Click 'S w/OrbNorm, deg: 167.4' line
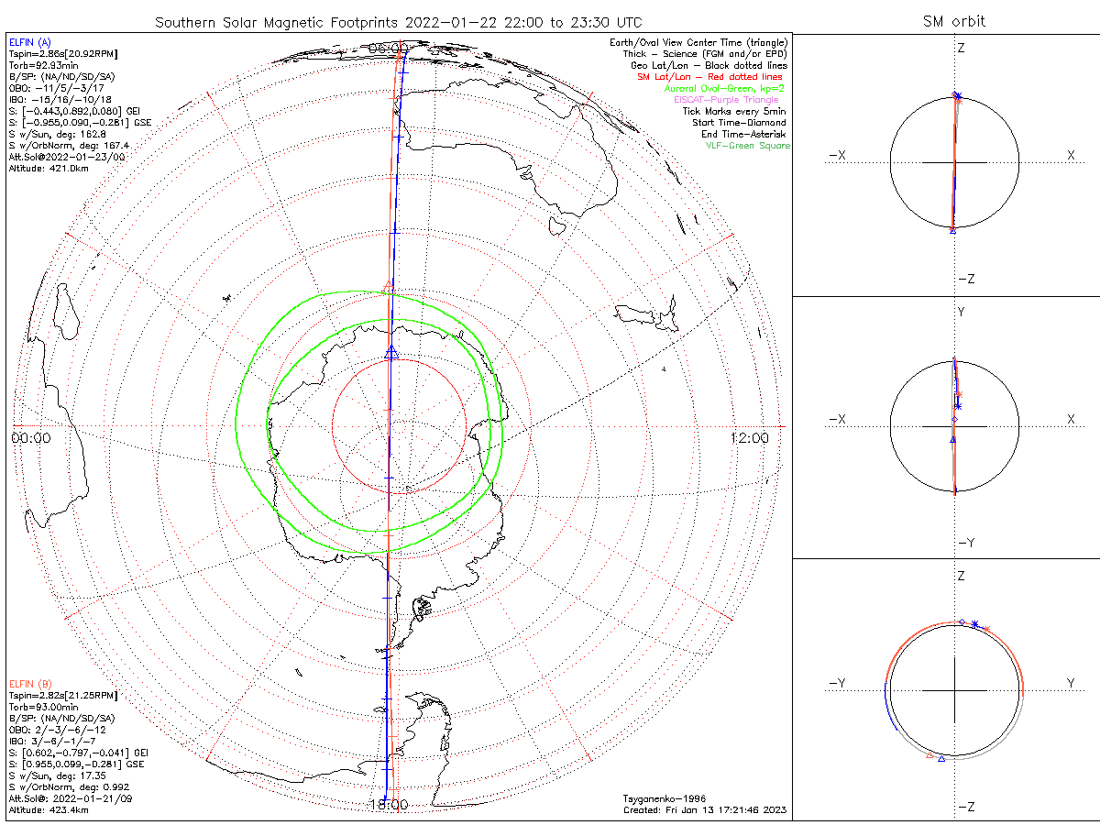Image resolution: width=1100 pixels, height=825 pixels. click(69, 146)
